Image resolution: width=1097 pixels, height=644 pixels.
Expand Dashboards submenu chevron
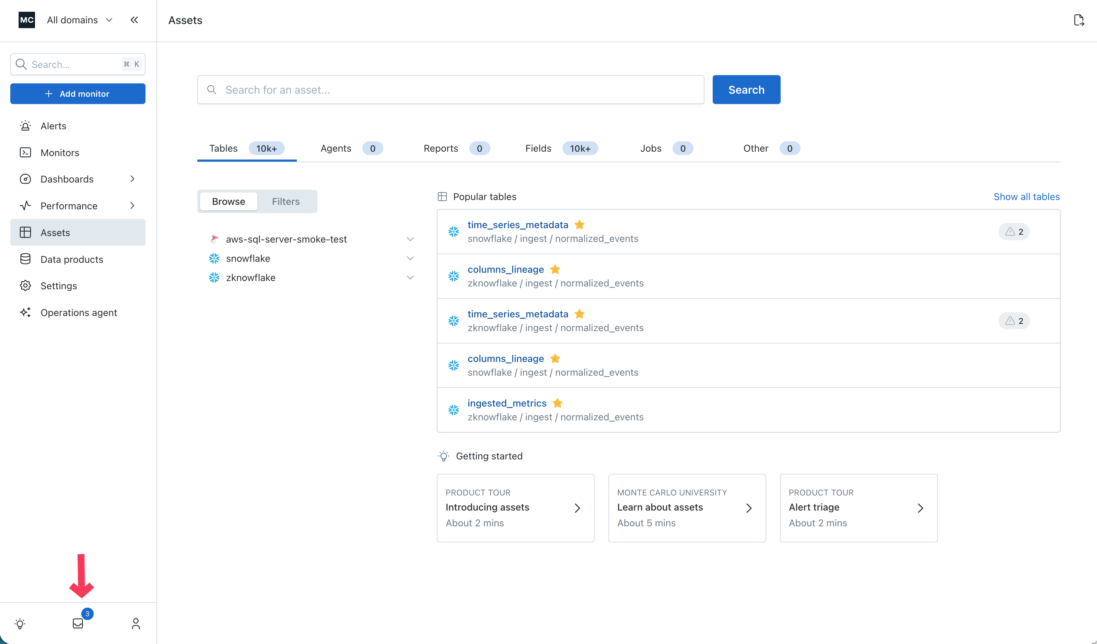point(132,179)
